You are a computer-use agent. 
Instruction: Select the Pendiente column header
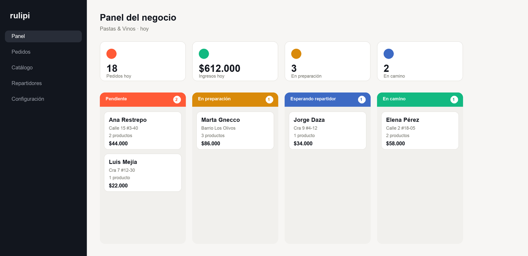click(143, 100)
